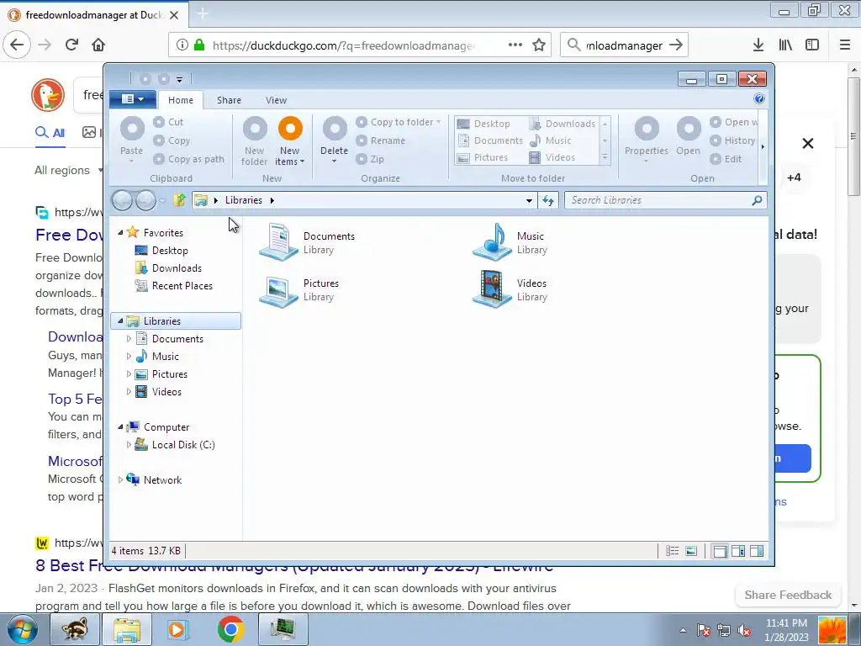Click the Rename command
Screen dimensions: 861x646
click(x=381, y=140)
